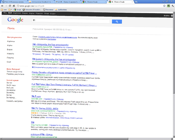Viewport: 175px width, 140px height.
Task: Limit results to За год
Action: pyautogui.click(x=9, y=95)
